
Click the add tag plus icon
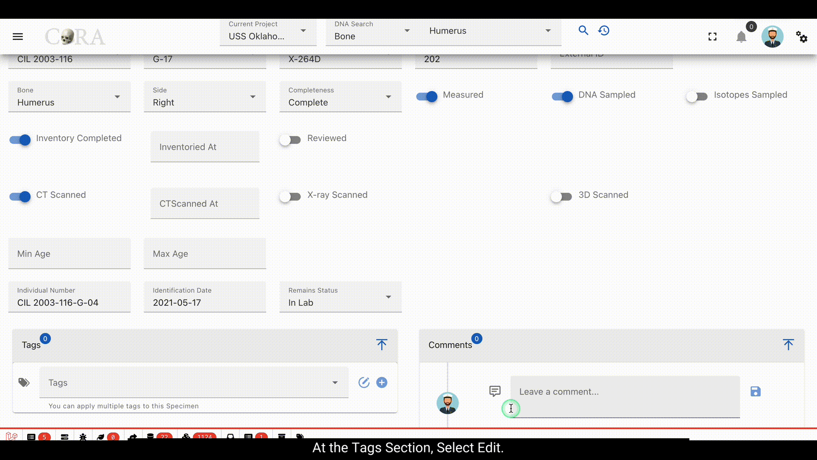click(382, 382)
